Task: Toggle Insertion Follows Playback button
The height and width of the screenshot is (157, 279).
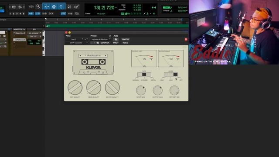Action: pyautogui.click(x=51, y=14)
